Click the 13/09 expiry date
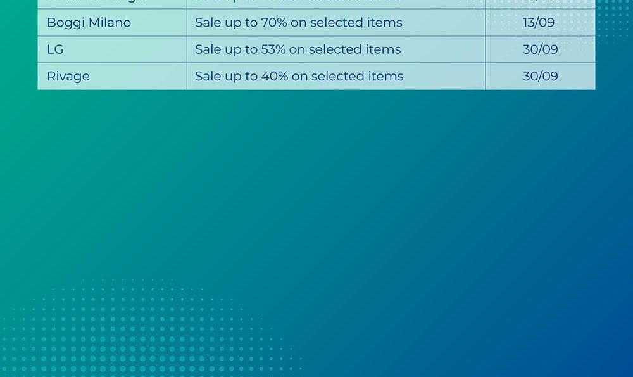 pyautogui.click(x=539, y=23)
